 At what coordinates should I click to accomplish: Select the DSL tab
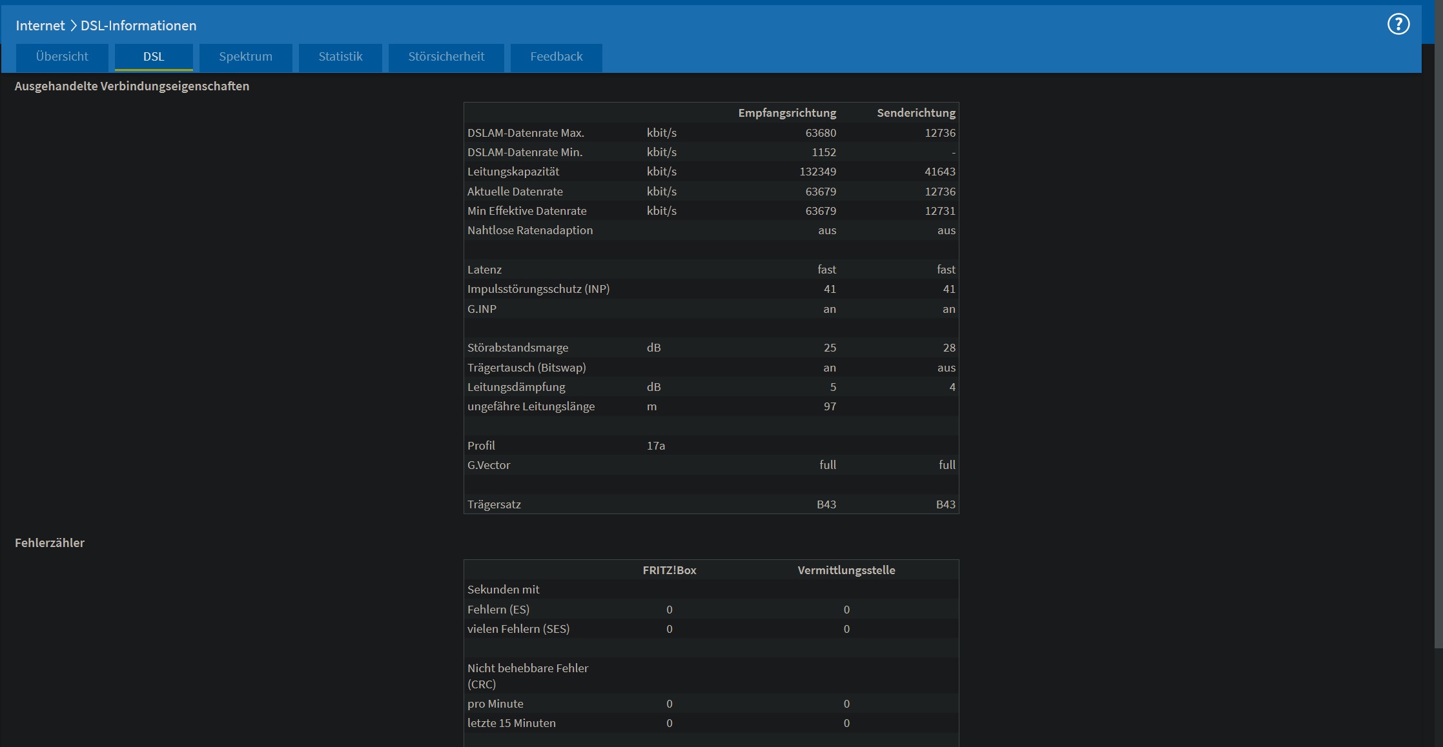point(154,57)
